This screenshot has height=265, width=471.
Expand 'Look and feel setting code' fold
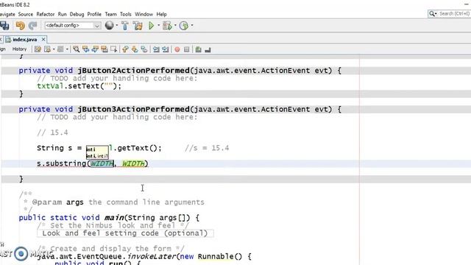125,233
